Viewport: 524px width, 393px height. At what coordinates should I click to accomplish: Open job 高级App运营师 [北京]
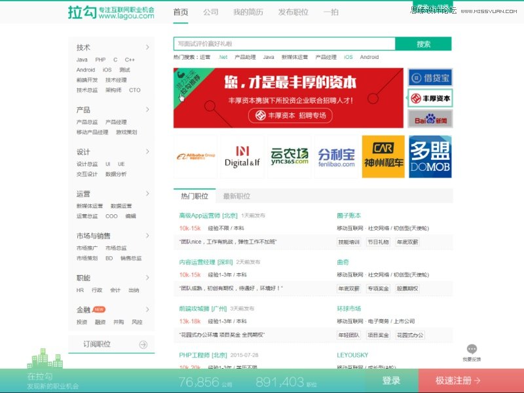[208, 215]
